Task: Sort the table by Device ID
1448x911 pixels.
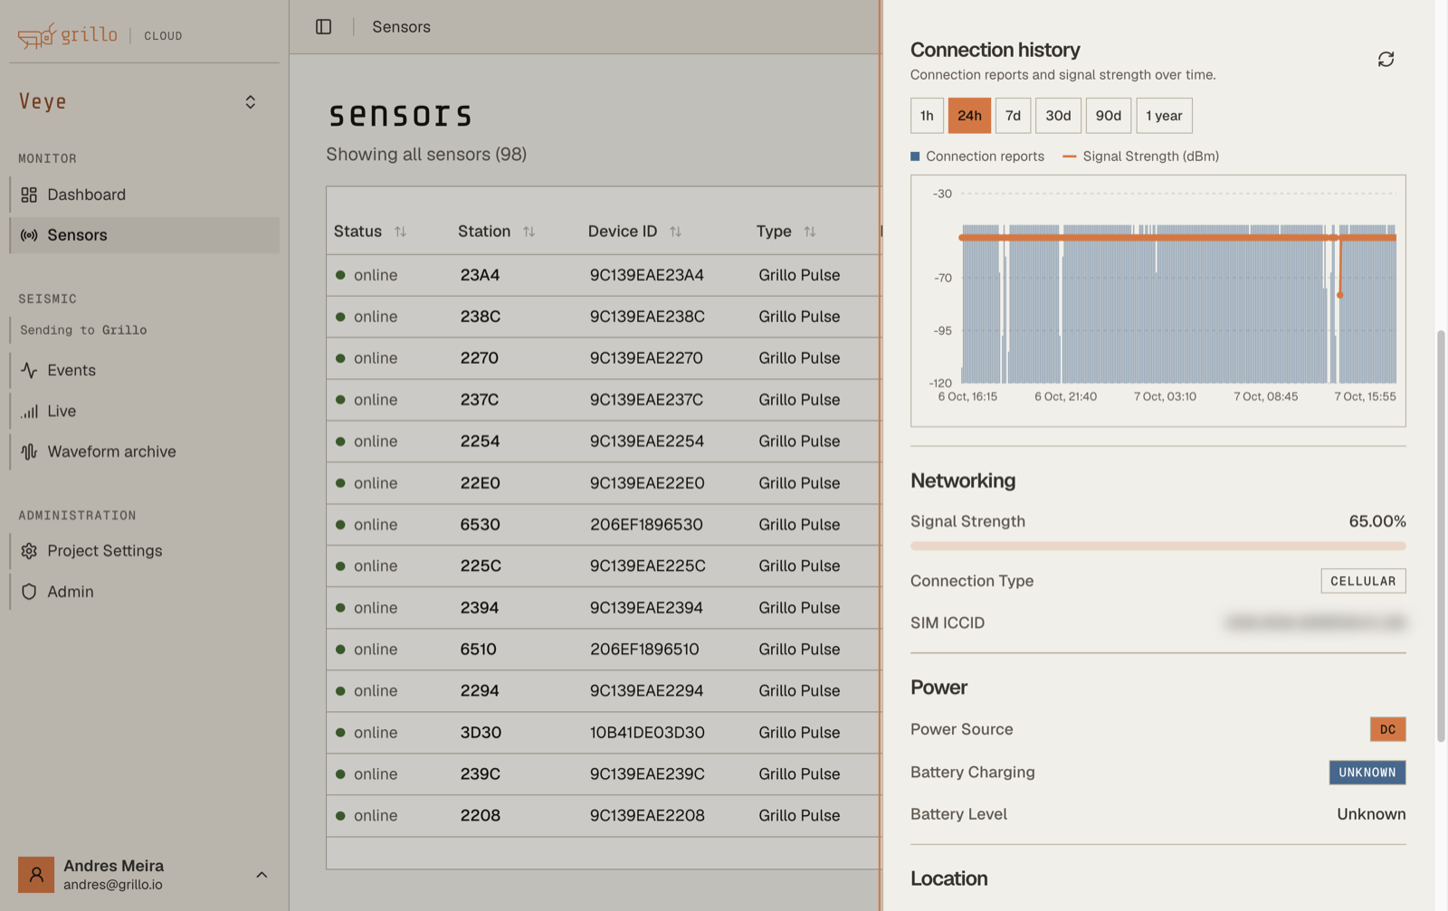Action: click(675, 232)
